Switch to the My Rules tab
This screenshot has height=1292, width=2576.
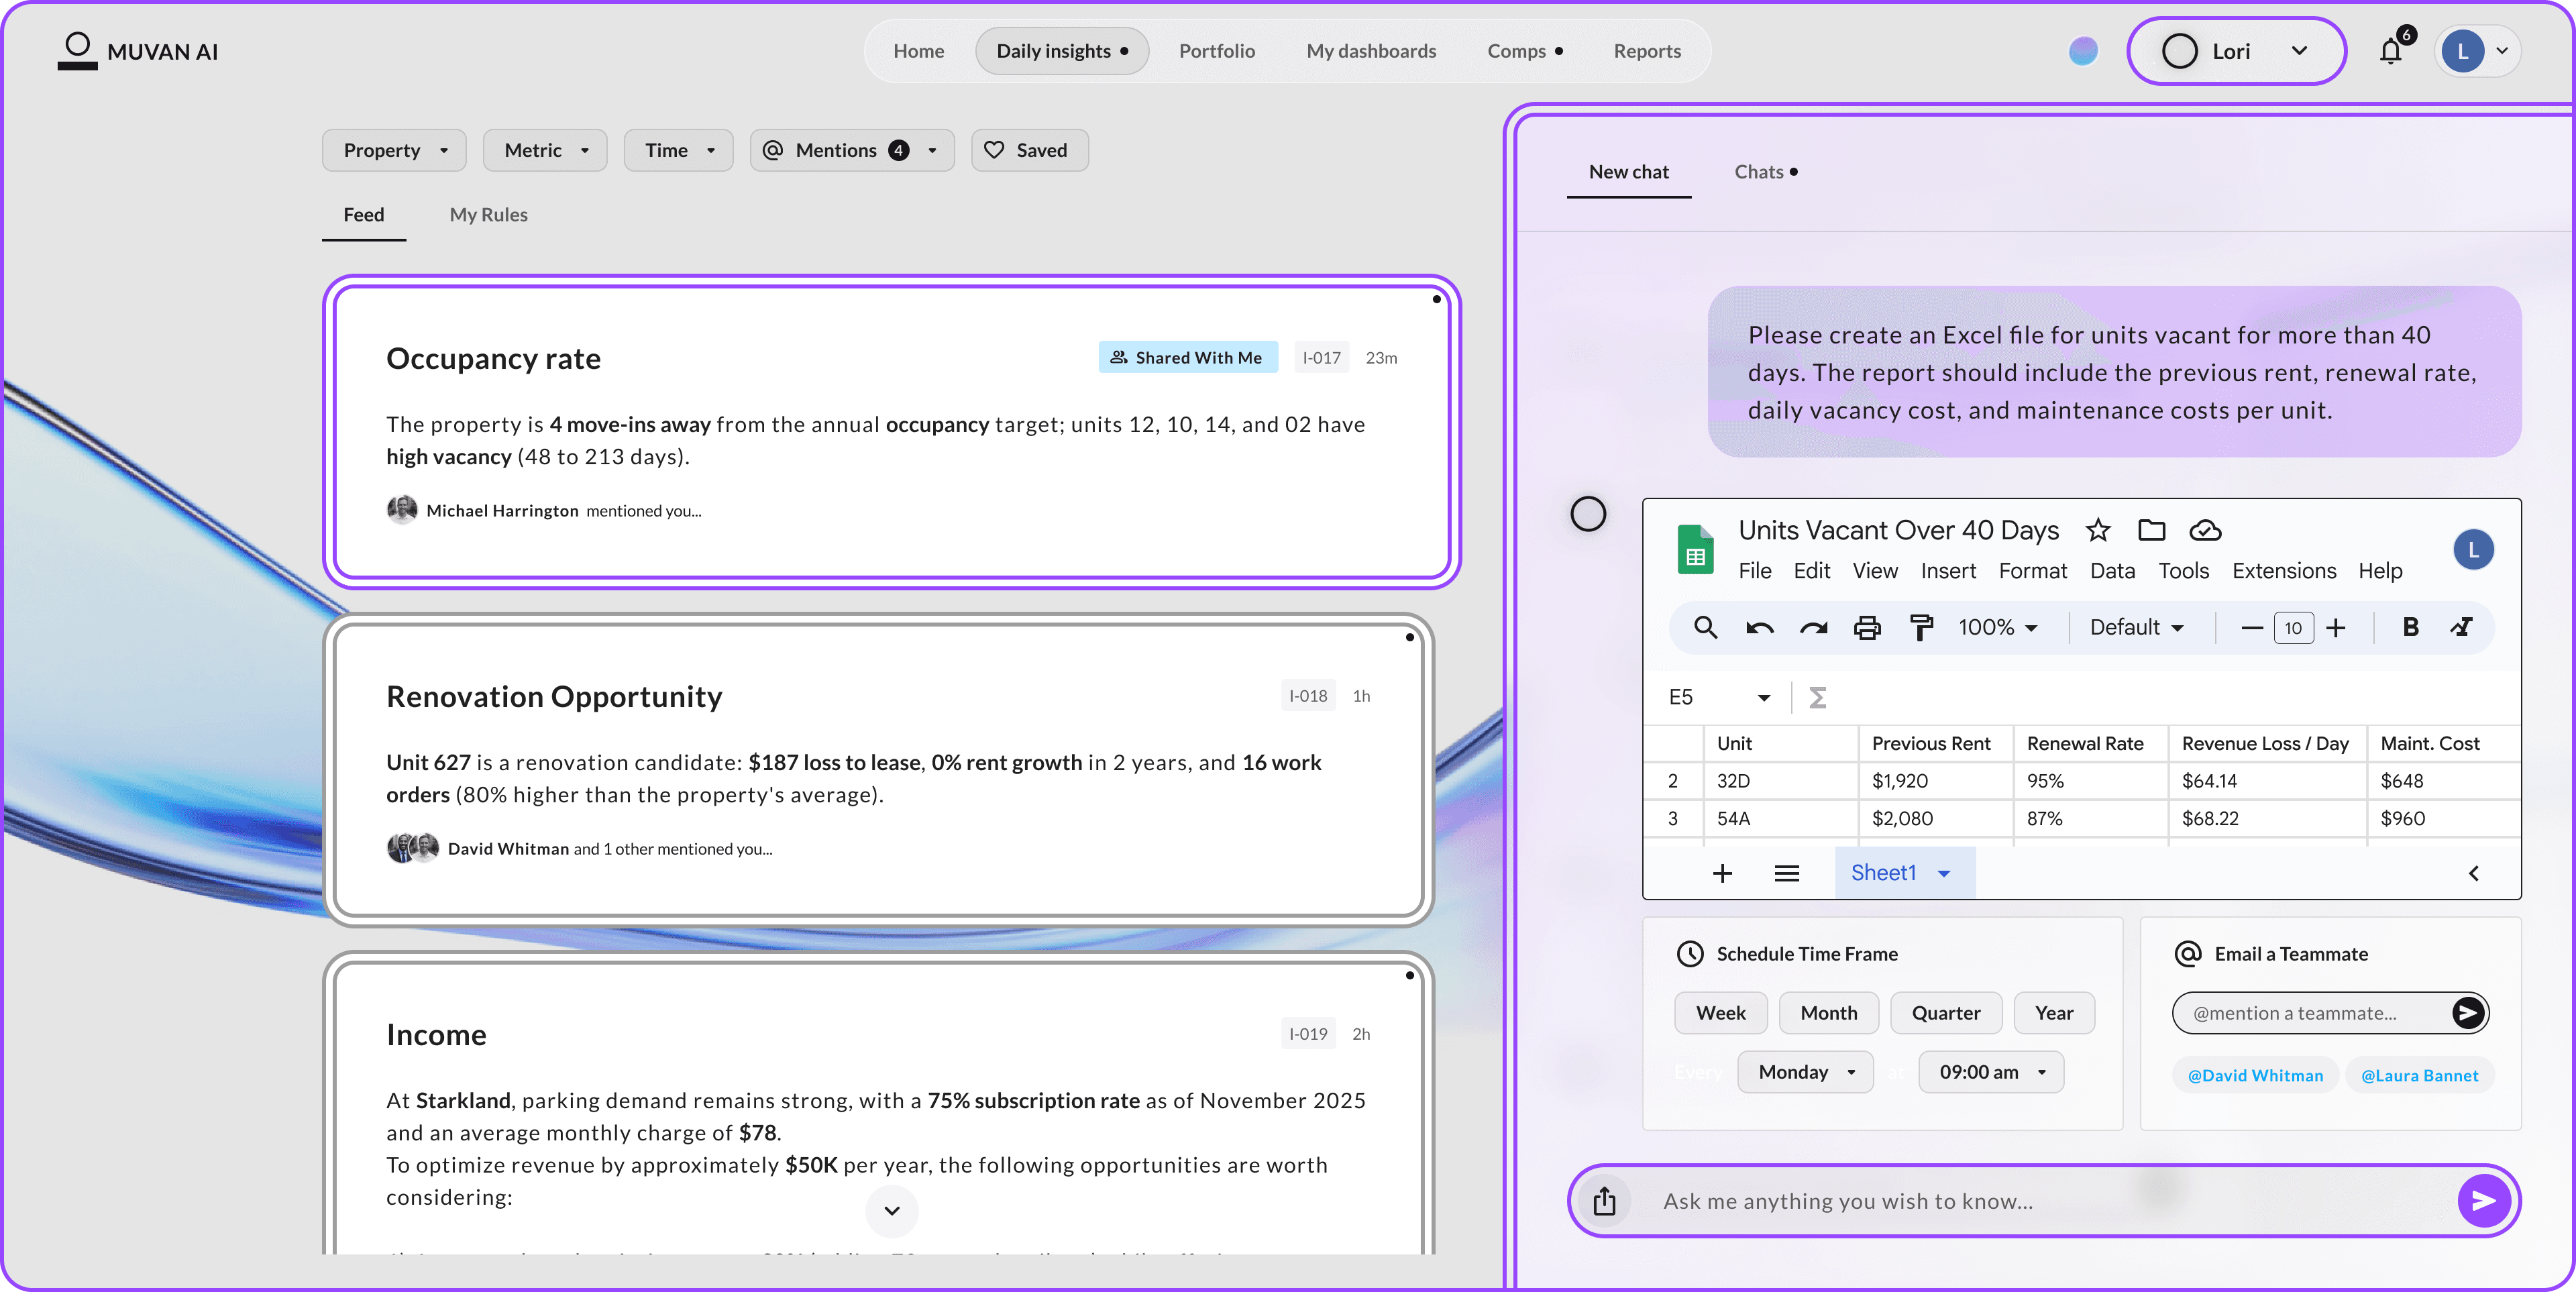pyautogui.click(x=488, y=215)
